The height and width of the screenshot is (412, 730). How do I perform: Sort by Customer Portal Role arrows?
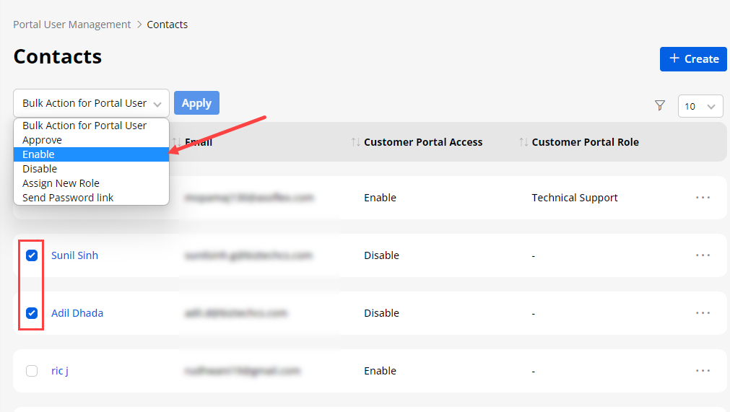[x=523, y=142]
